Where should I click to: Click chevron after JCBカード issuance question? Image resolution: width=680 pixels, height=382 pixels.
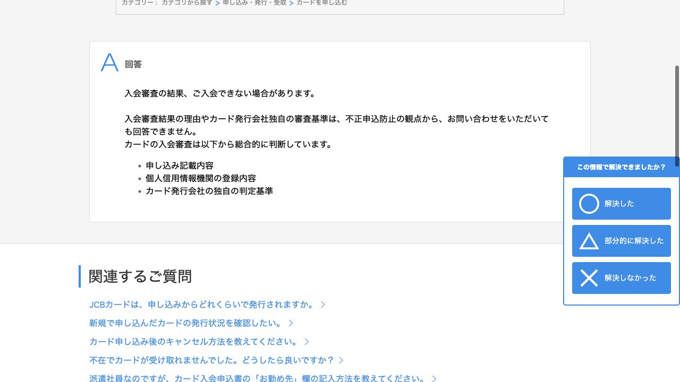pos(323,305)
